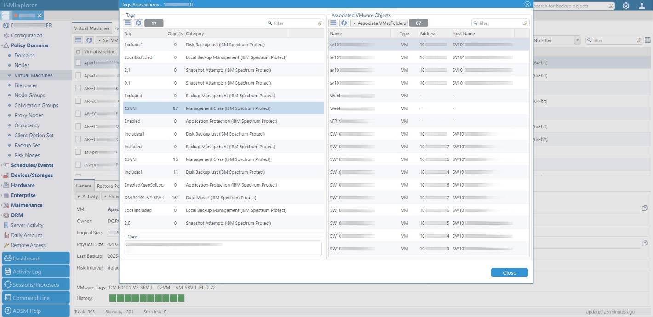Viewport: 653px width, 317px height.
Task: Select Nodes in the sidebar
Action: pos(22,65)
